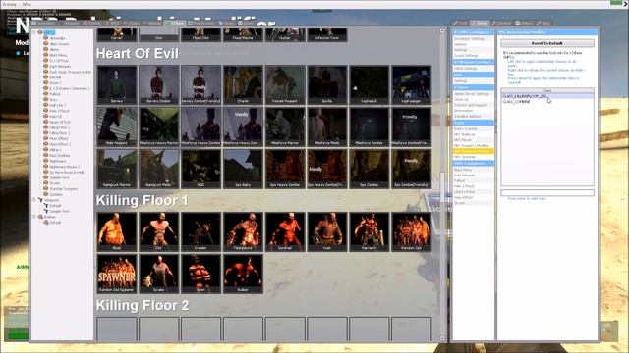
Task: Pick the Barney Zombie NPC icon
Action: coord(159,85)
